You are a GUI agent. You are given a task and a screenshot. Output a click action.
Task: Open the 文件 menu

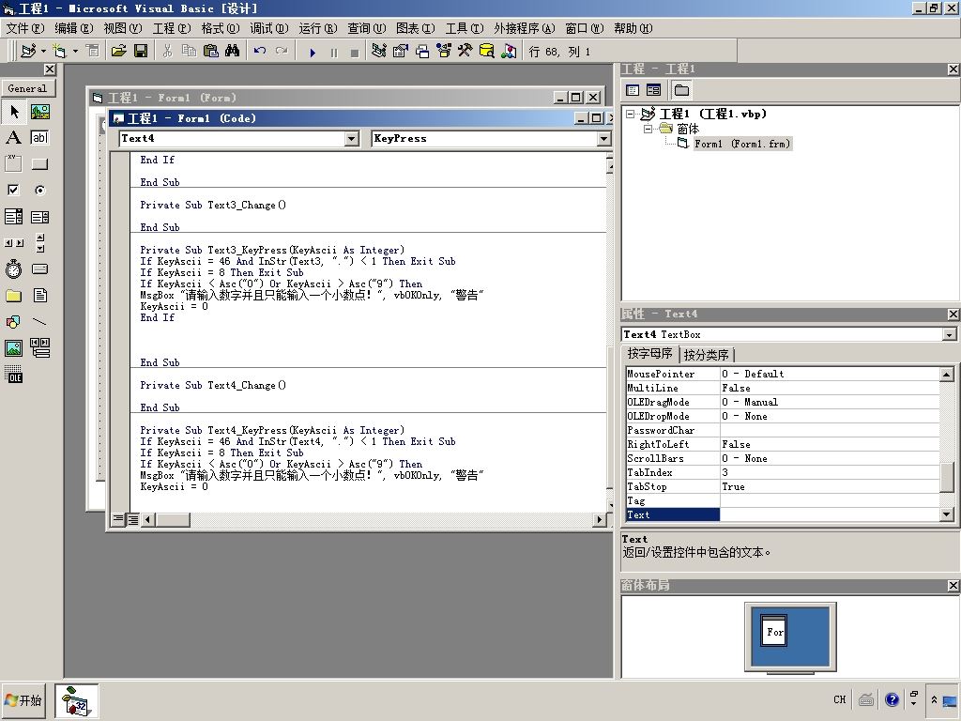(x=24, y=28)
